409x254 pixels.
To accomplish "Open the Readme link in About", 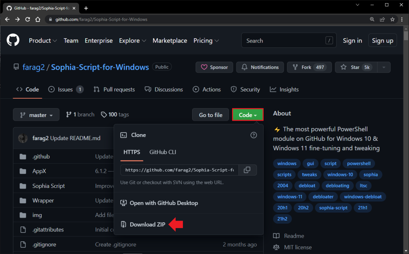I will pyautogui.click(x=288, y=236).
